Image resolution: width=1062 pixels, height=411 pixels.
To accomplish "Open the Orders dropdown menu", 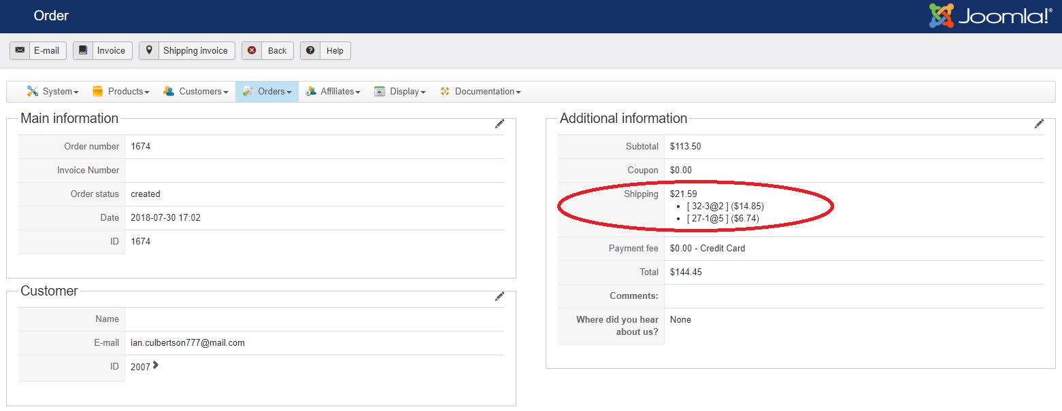I will point(267,91).
